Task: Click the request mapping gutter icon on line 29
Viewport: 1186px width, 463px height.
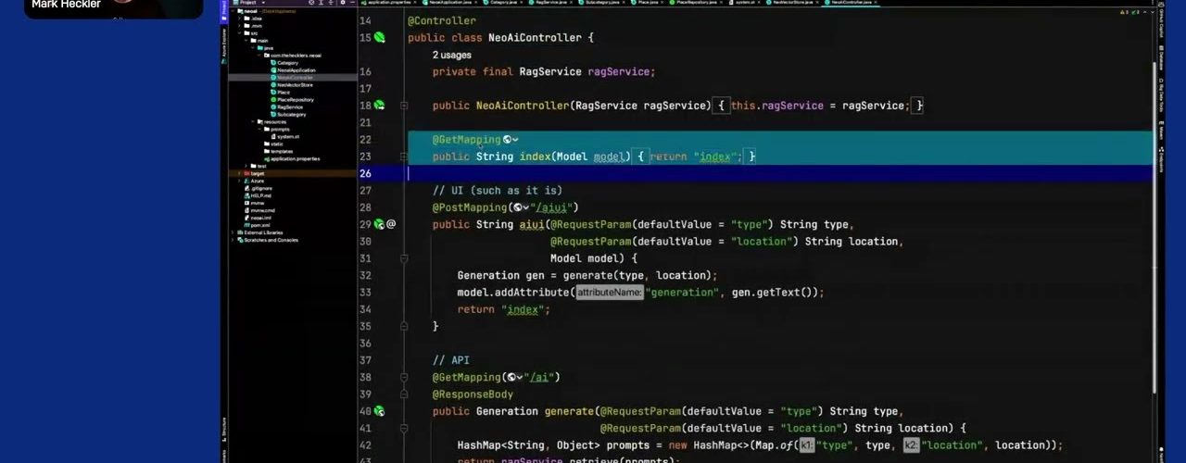Action: (x=379, y=224)
